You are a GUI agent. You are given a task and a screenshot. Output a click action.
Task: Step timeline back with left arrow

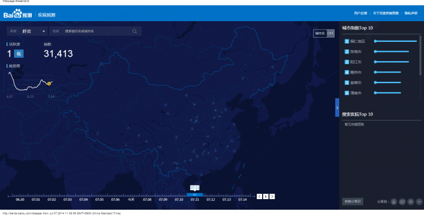(x=259, y=196)
